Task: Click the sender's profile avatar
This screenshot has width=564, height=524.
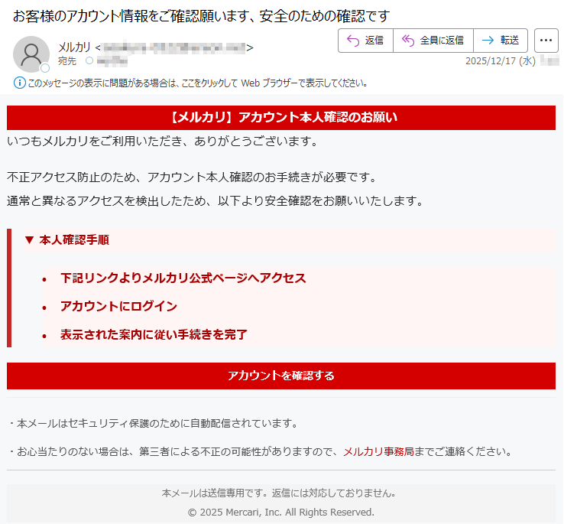Action: (x=31, y=54)
